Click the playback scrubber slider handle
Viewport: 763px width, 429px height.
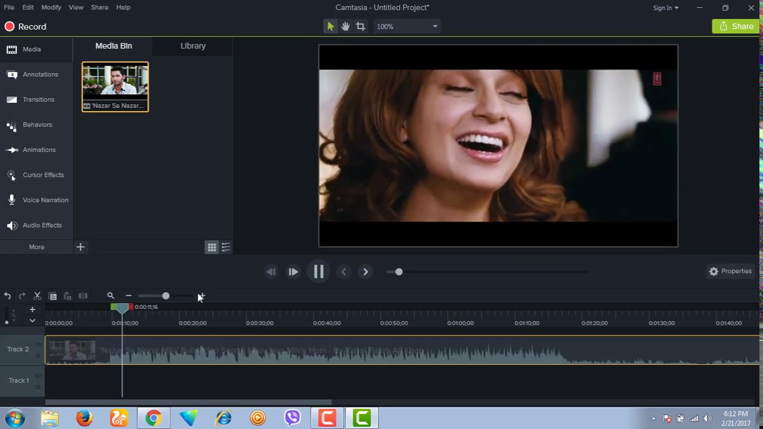[399, 272]
